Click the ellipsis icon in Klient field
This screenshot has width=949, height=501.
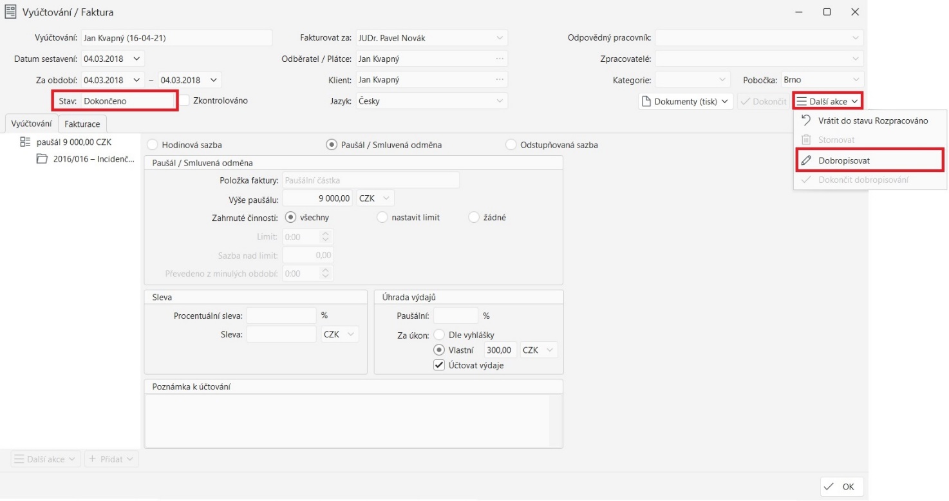point(499,80)
